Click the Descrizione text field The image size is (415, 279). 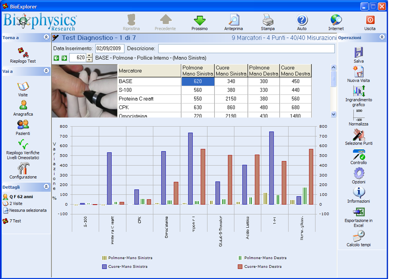[246, 49]
